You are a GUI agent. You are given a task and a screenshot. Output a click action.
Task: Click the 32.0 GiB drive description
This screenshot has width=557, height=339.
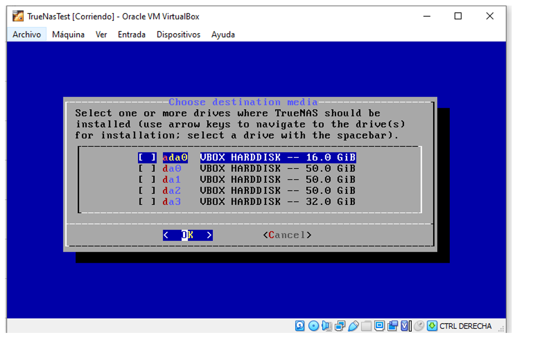pos(278,202)
